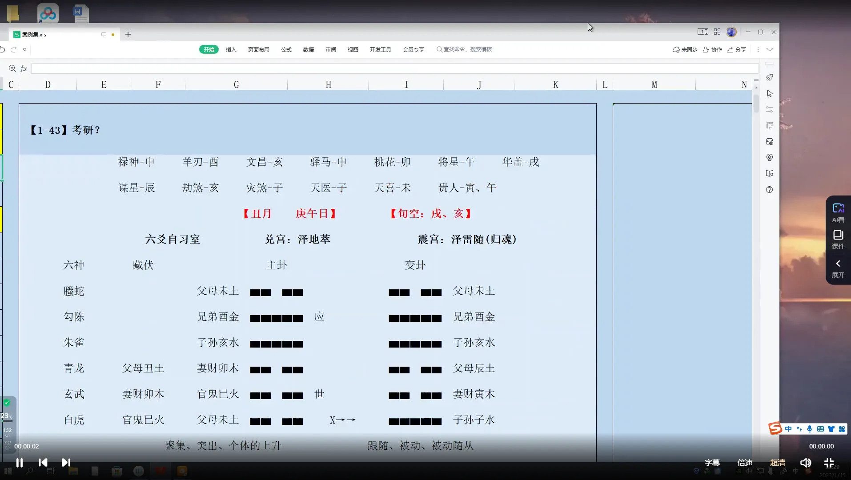Click into the formula bar input
This screenshot has width=851, height=480.
[x=394, y=68]
